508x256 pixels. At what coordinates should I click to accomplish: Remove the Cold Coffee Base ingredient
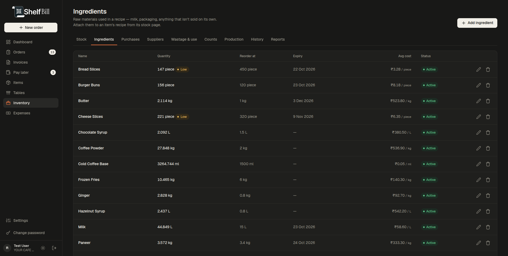click(x=488, y=164)
